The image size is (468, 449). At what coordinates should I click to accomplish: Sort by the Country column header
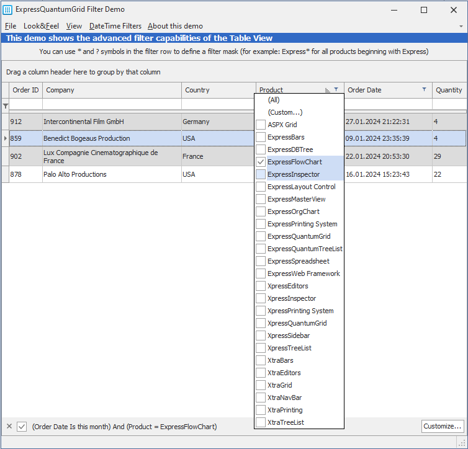[x=218, y=90]
